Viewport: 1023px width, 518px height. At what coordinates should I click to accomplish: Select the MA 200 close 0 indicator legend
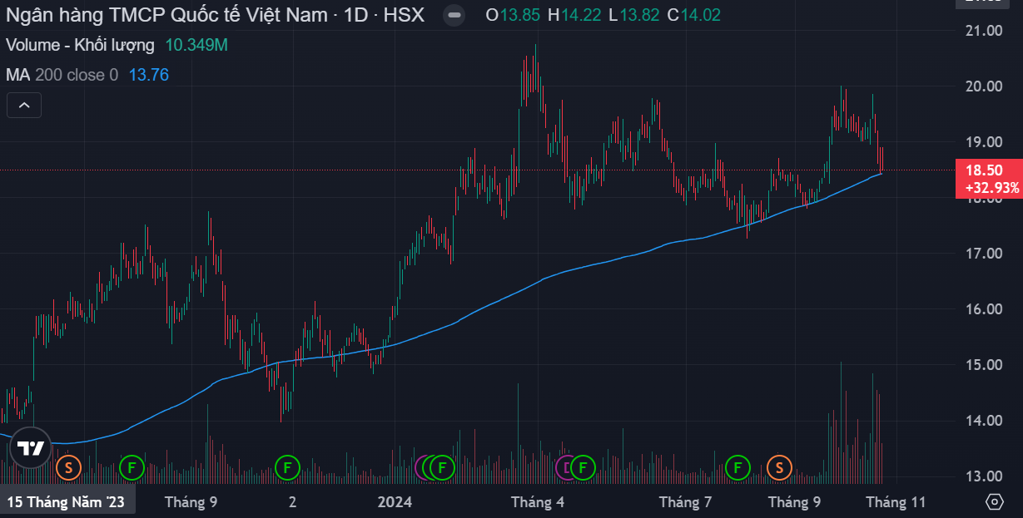(62, 75)
